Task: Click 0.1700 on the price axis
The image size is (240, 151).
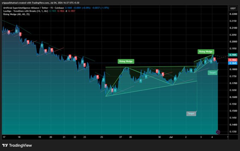Action: 233,83
